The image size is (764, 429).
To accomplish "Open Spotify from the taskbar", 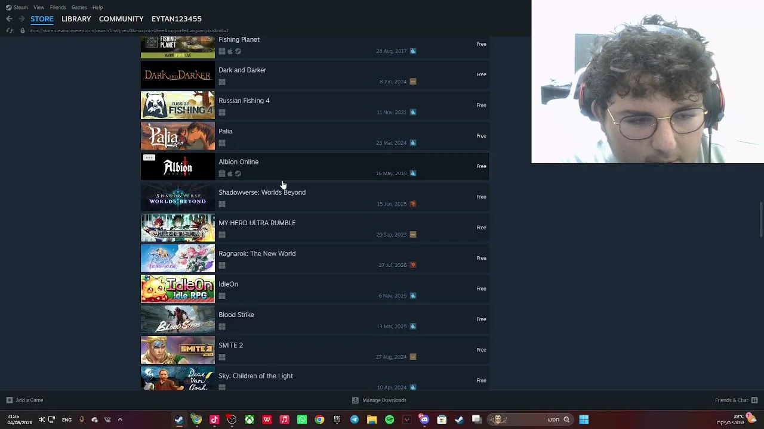I will (390, 419).
